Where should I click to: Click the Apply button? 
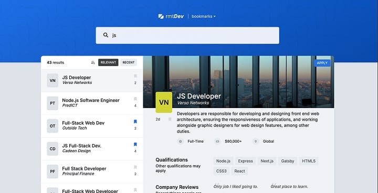tap(322, 63)
